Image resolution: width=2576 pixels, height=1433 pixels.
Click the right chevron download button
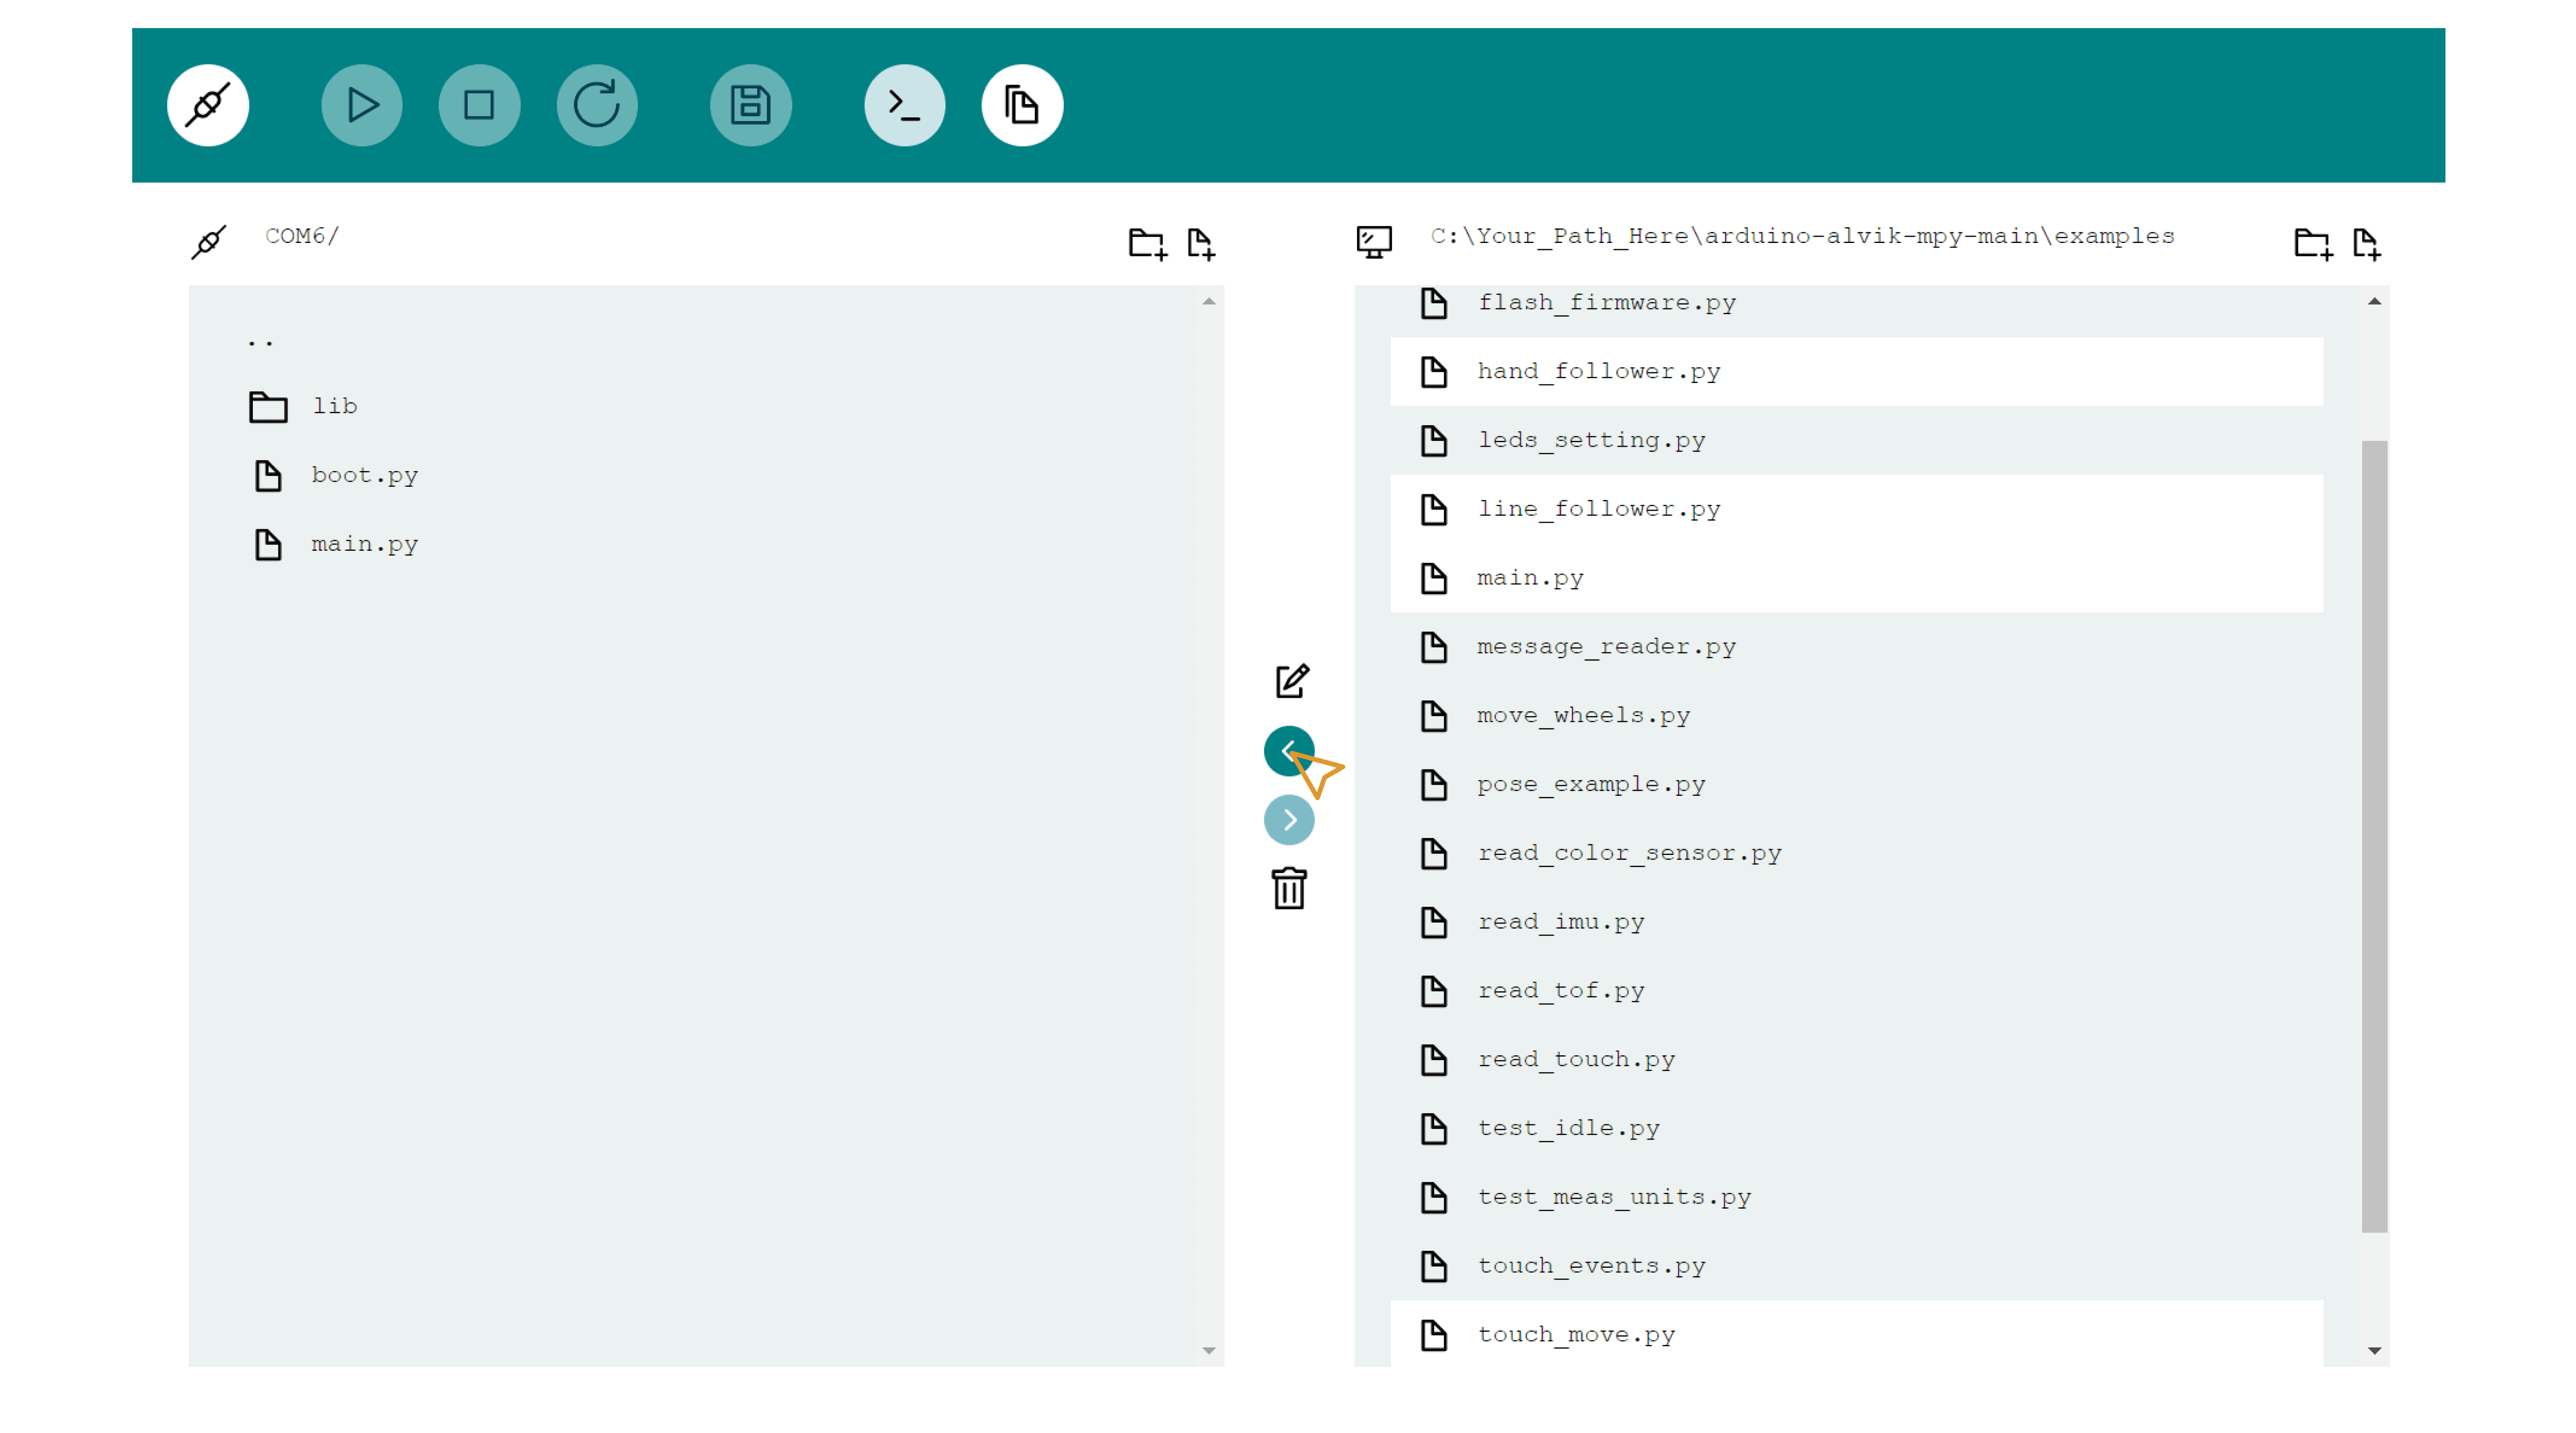[1288, 820]
